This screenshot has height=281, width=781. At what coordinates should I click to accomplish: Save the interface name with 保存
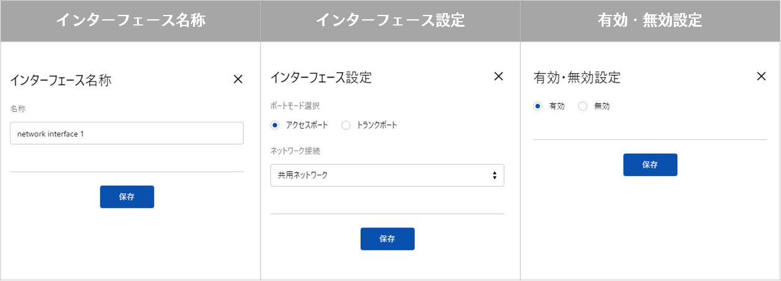(x=127, y=196)
